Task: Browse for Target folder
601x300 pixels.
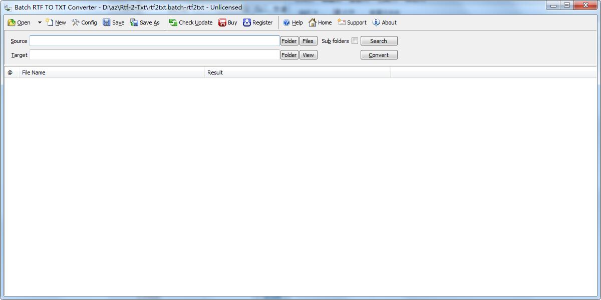Action: click(x=289, y=55)
